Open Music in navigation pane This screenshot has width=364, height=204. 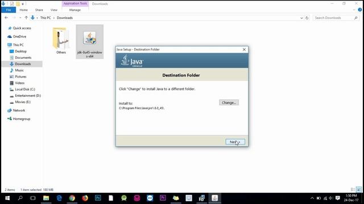19,70
